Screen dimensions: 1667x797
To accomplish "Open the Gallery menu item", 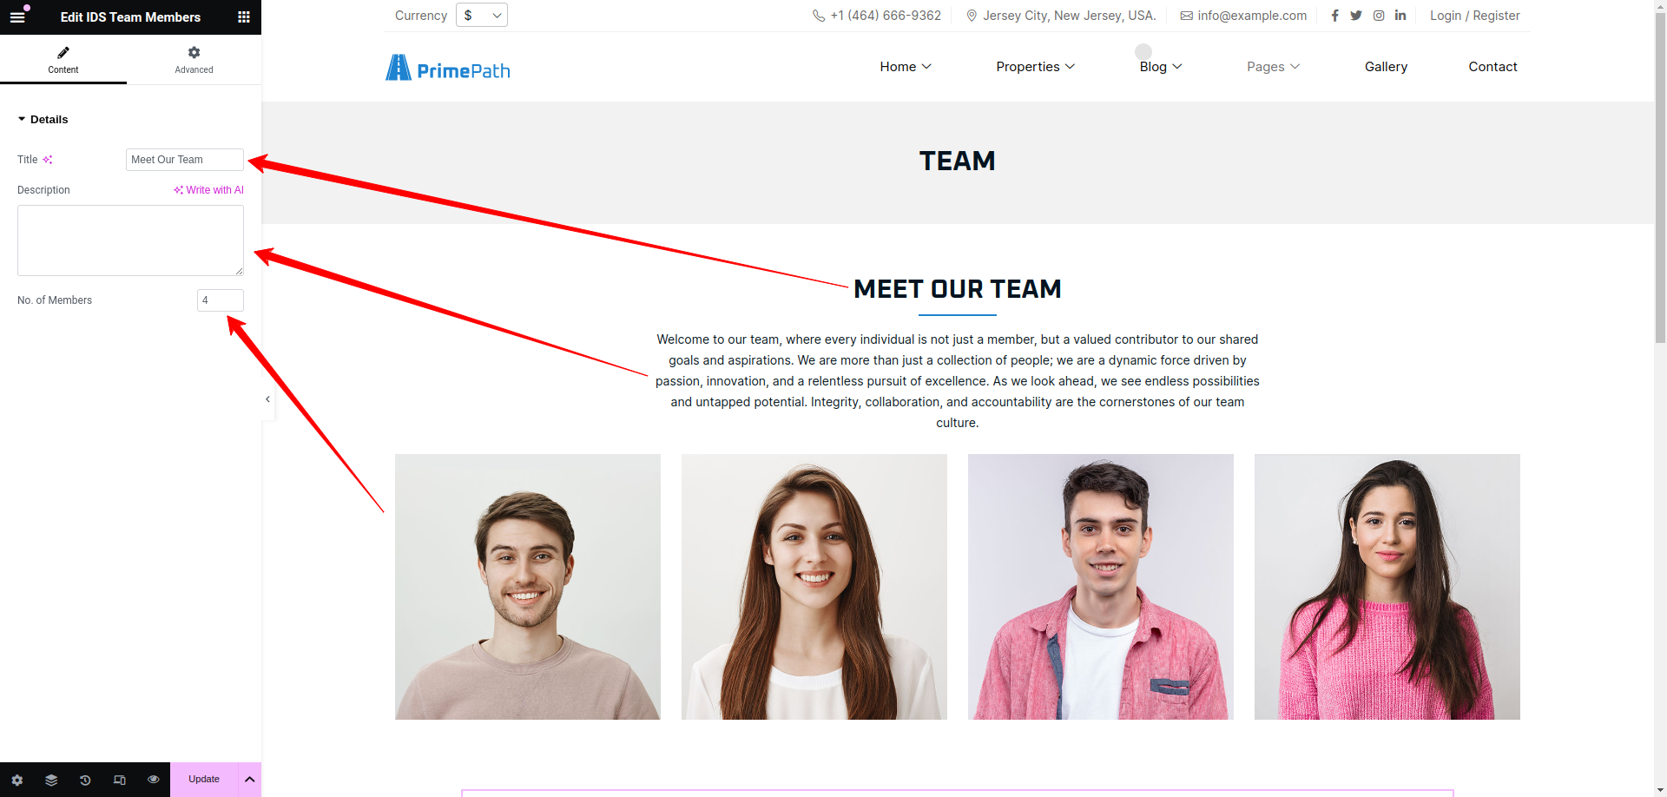I will click(1386, 67).
